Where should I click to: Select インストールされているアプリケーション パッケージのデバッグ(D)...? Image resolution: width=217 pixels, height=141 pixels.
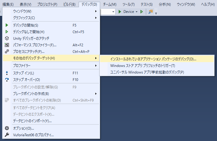pyautogui.click(x=157, y=59)
